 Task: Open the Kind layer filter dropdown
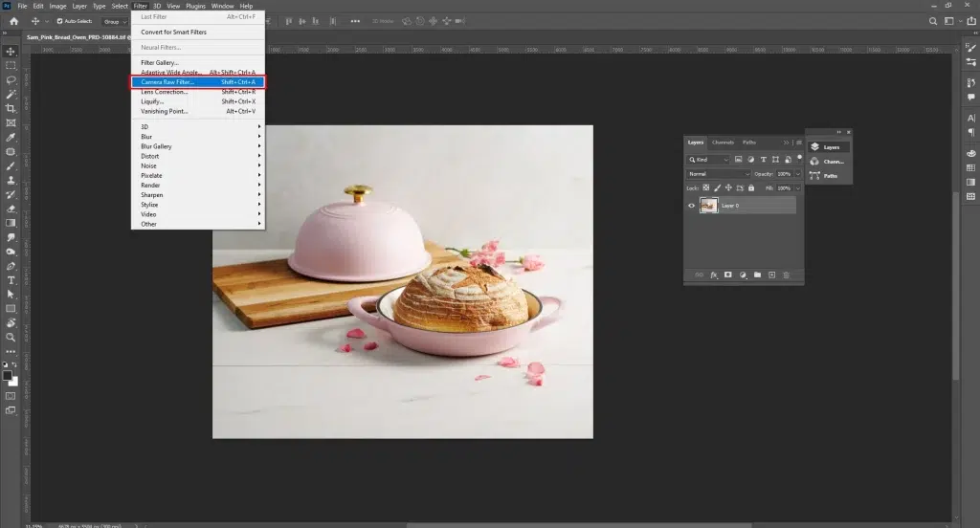[x=712, y=160]
